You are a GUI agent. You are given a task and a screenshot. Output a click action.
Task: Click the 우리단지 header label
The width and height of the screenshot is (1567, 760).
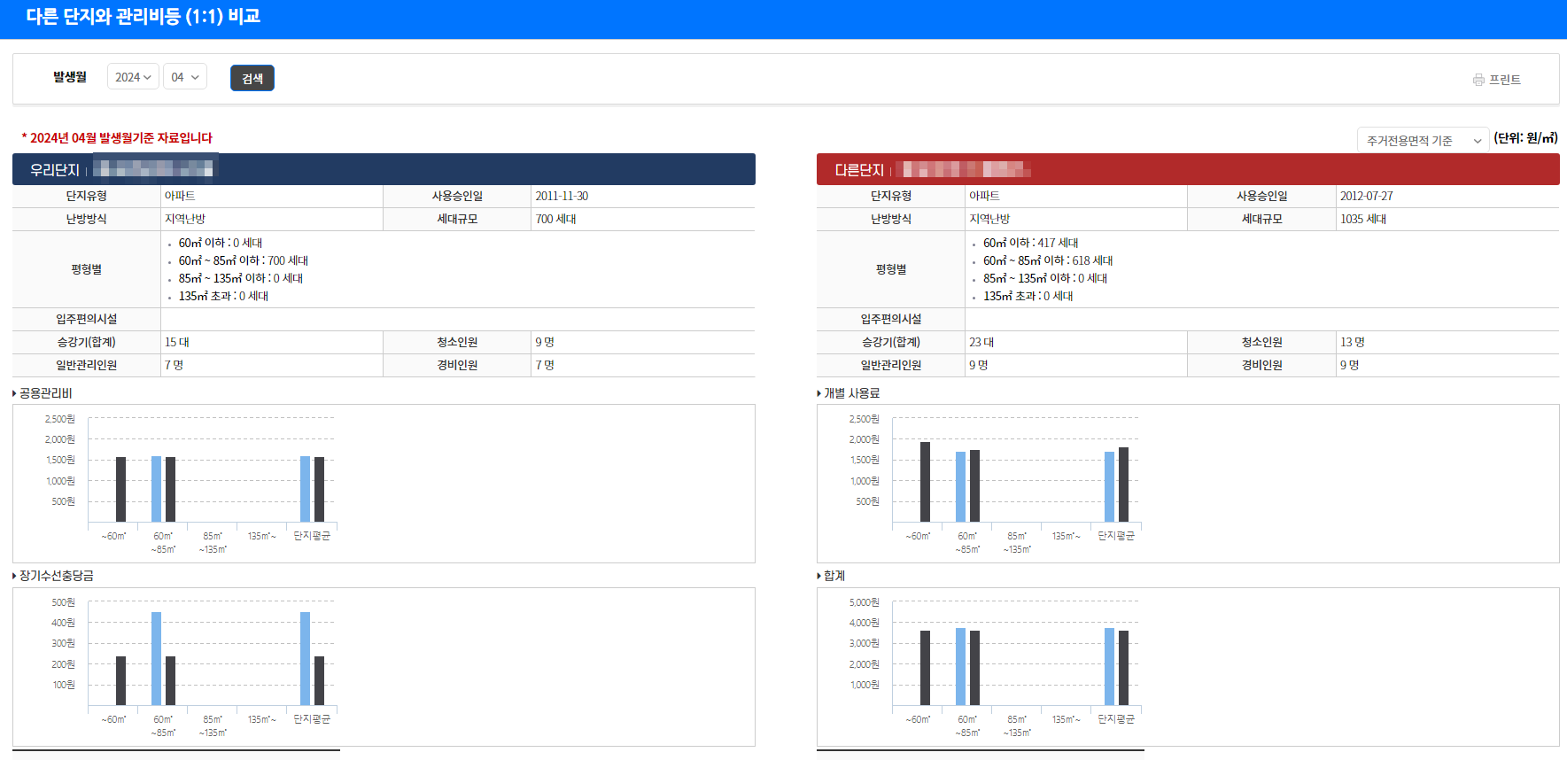[x=55, y=169]
